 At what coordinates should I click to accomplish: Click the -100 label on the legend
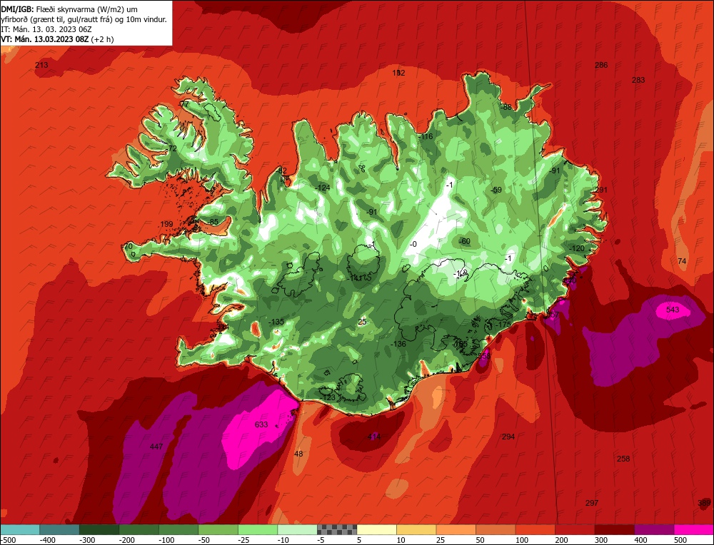click(166, 540)
